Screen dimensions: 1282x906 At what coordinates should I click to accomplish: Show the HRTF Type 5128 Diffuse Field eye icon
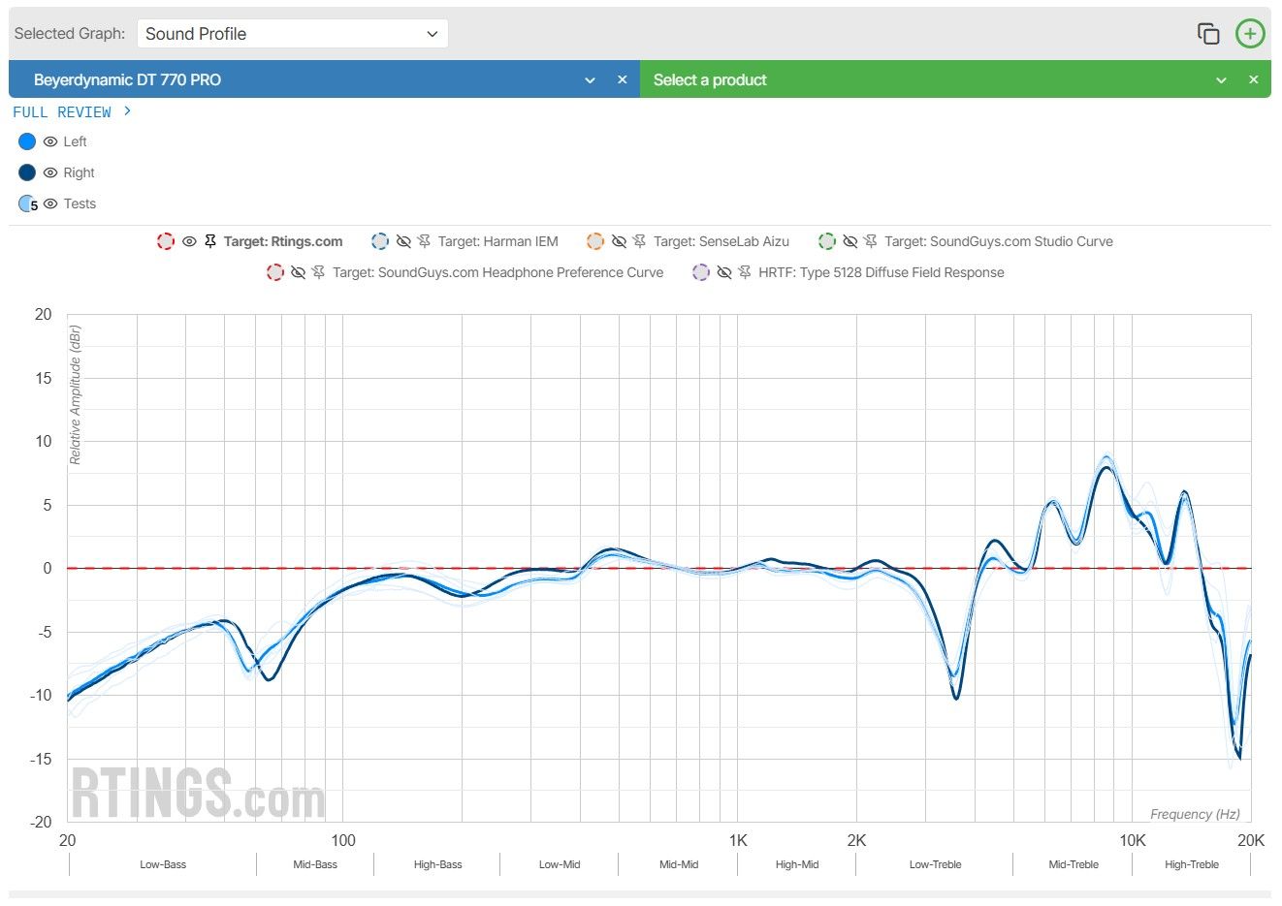723,272
